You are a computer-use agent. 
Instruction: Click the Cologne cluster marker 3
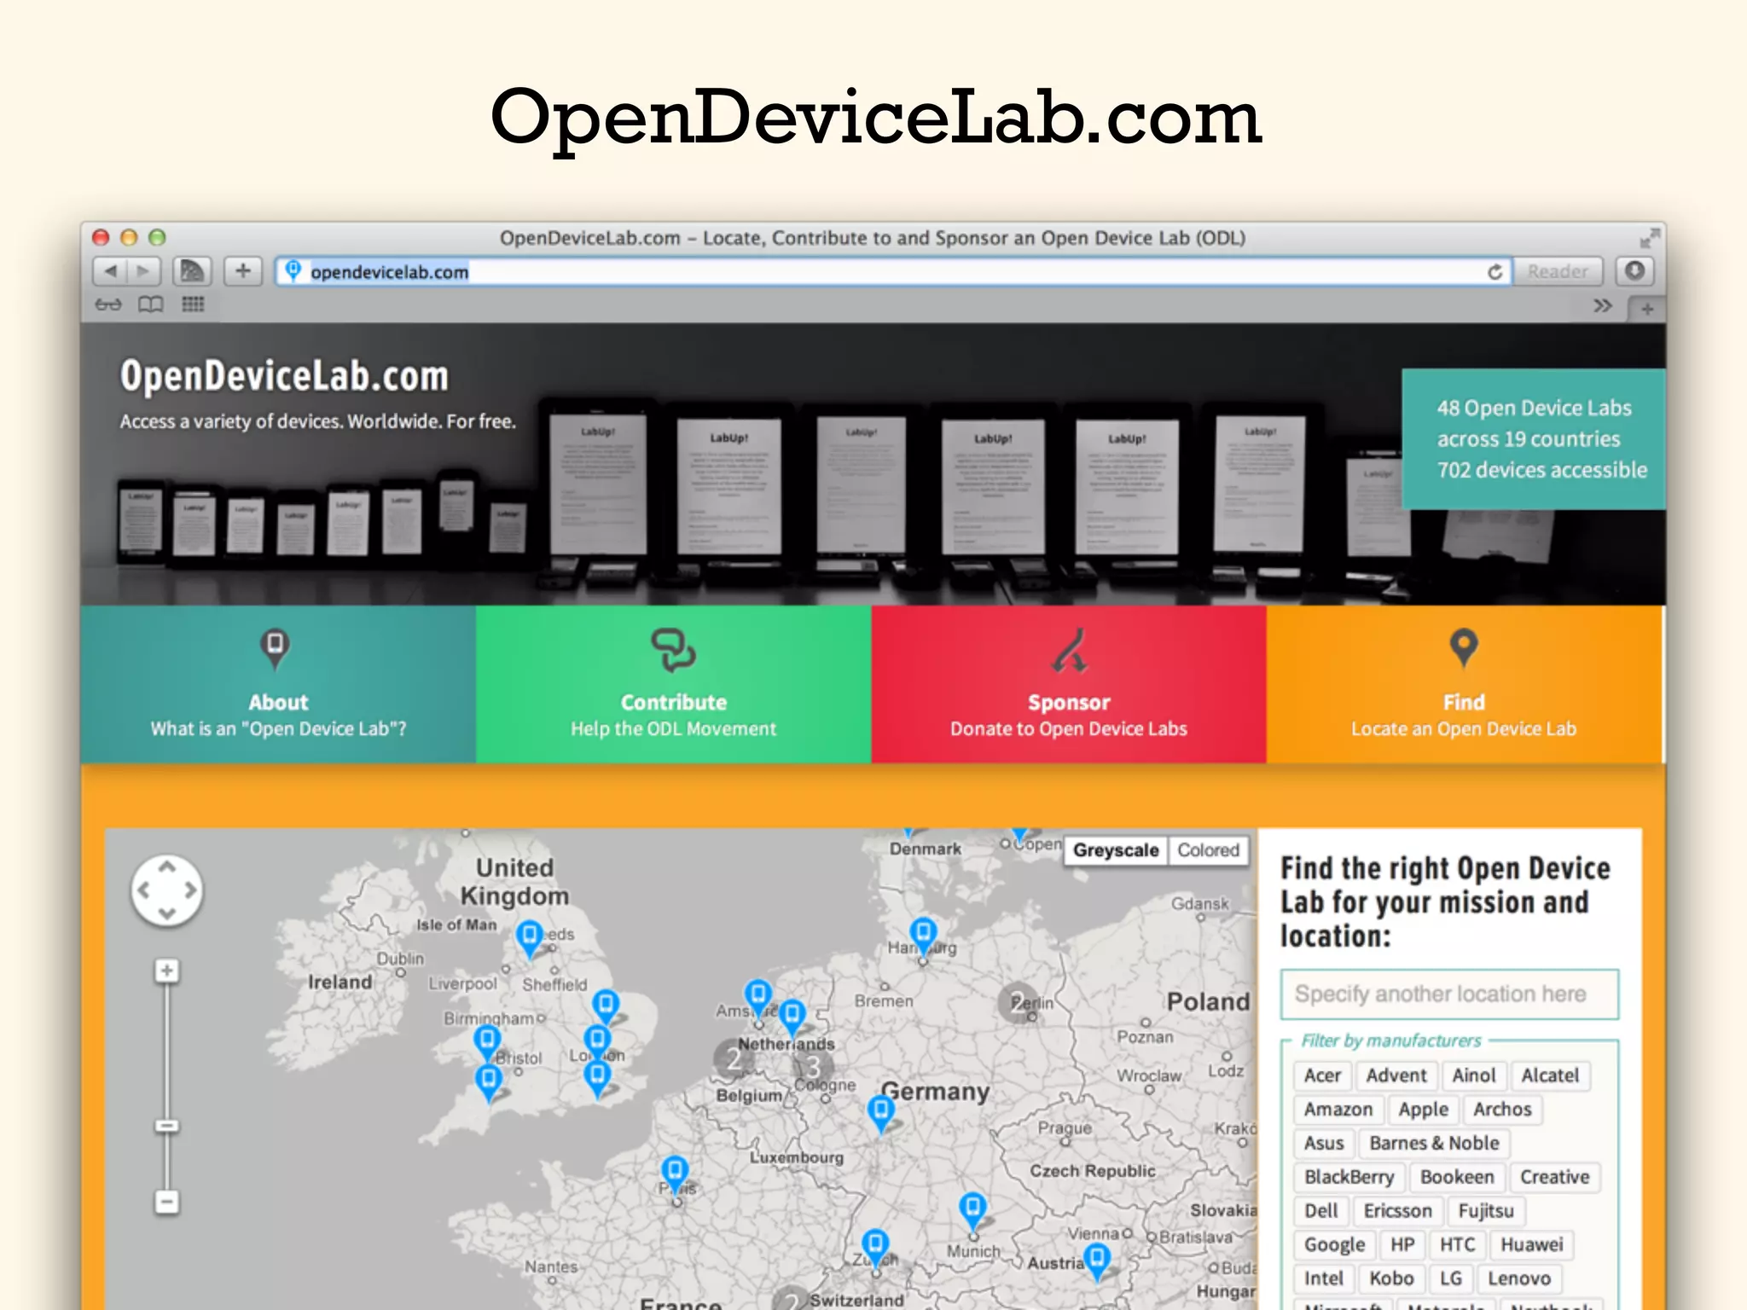[x=813, y=1067]
